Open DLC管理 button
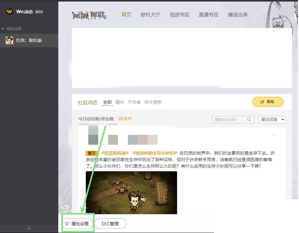 110,223
